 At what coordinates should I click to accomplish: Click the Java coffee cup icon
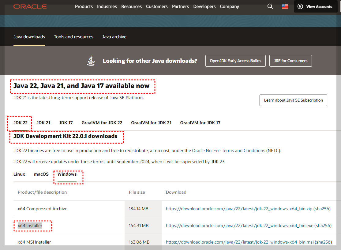pos(91,61)
